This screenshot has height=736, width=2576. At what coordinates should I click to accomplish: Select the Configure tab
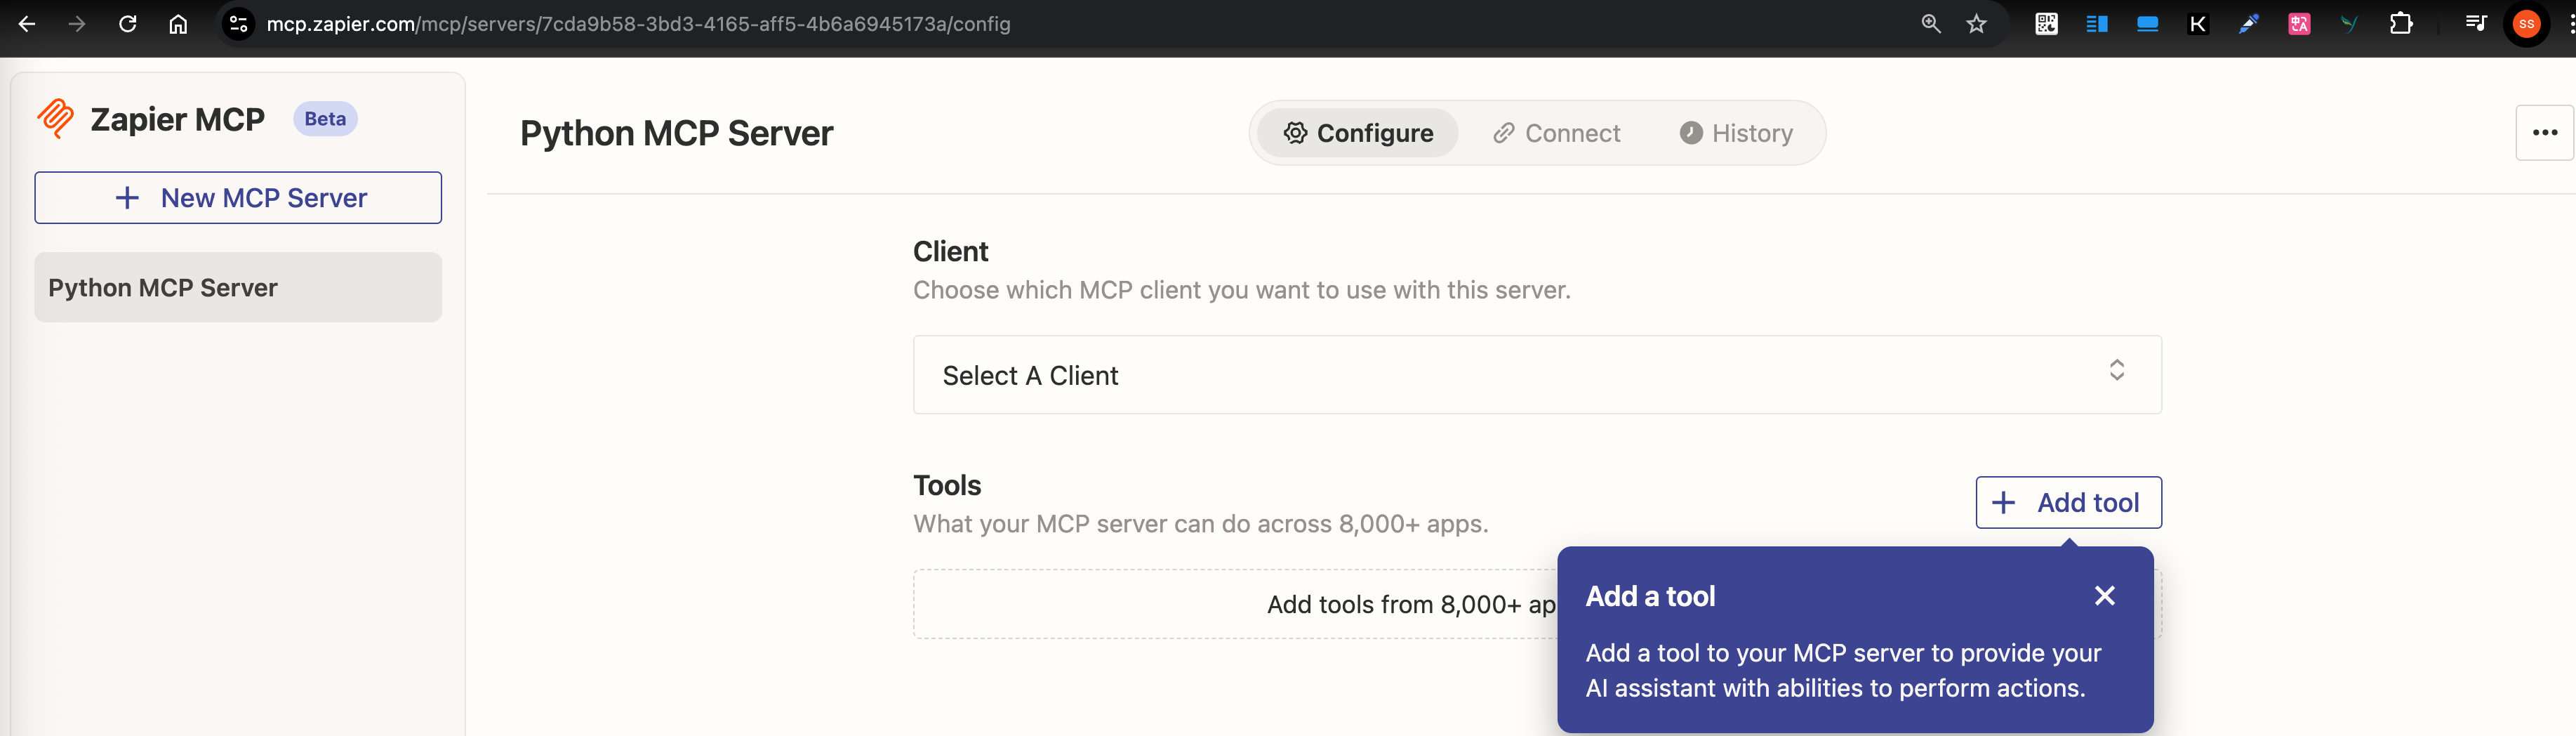pyautogui.click(x=1358, y=133)
